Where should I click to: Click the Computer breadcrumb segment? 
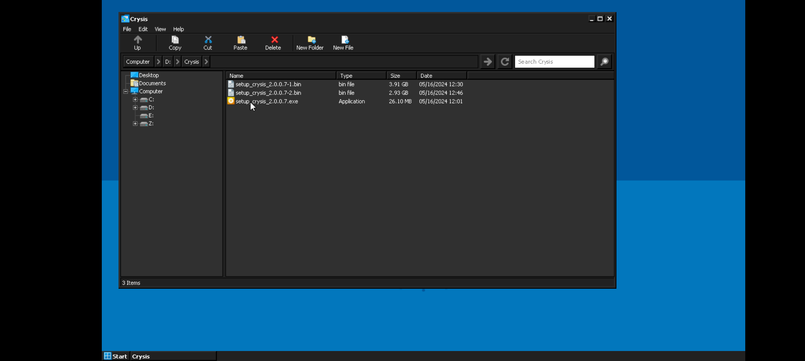coord(138,62)
